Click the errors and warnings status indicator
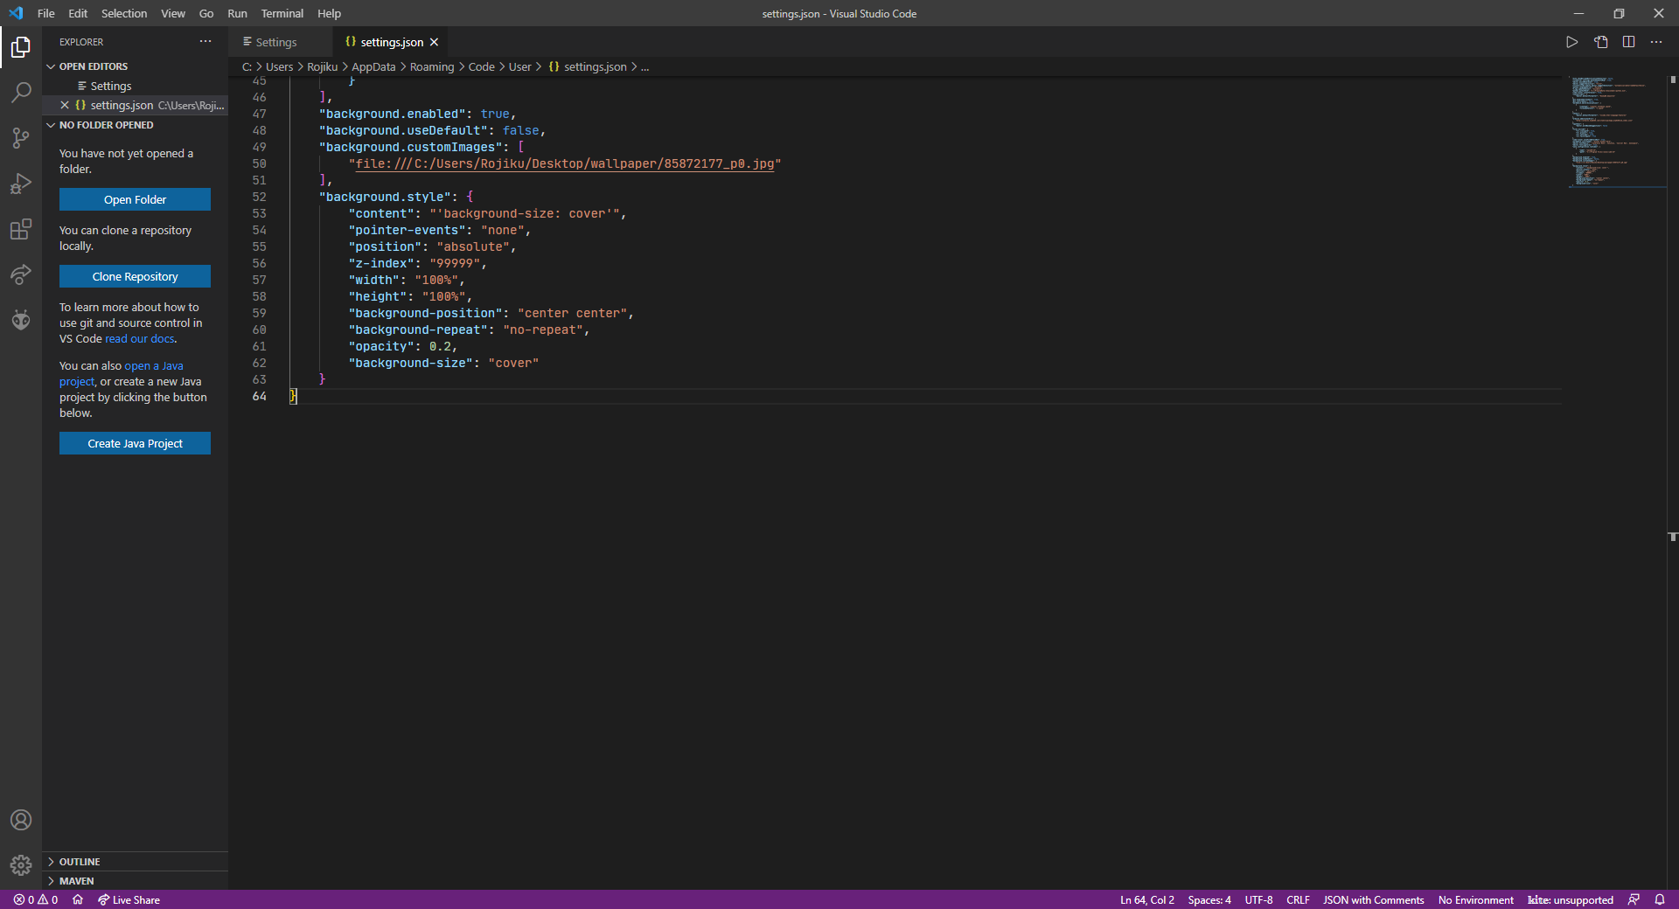Image resolution: width=1679 pixels, height=909 pixels. [x=36, y=899]
